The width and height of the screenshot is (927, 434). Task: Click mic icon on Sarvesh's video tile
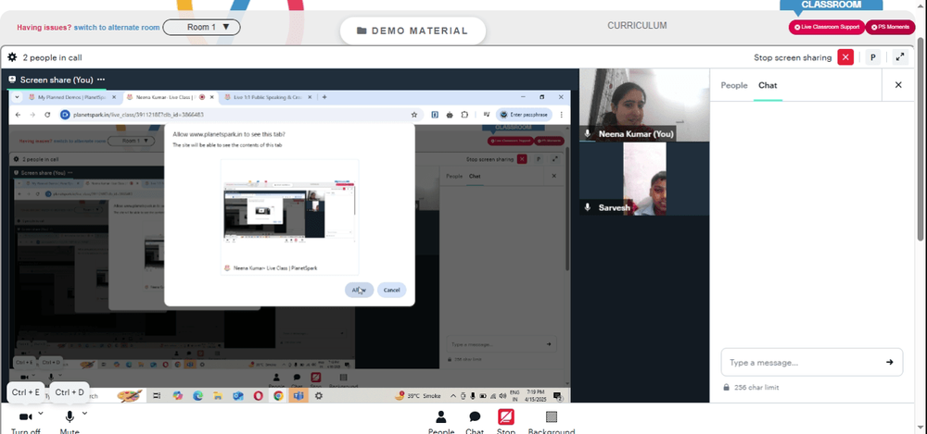(587, 207)
